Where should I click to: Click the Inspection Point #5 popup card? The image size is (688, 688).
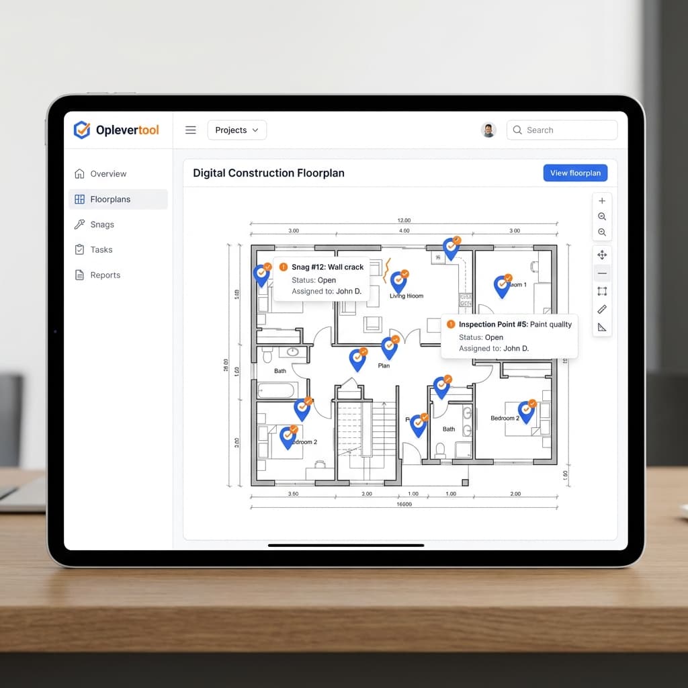[509, 336]
